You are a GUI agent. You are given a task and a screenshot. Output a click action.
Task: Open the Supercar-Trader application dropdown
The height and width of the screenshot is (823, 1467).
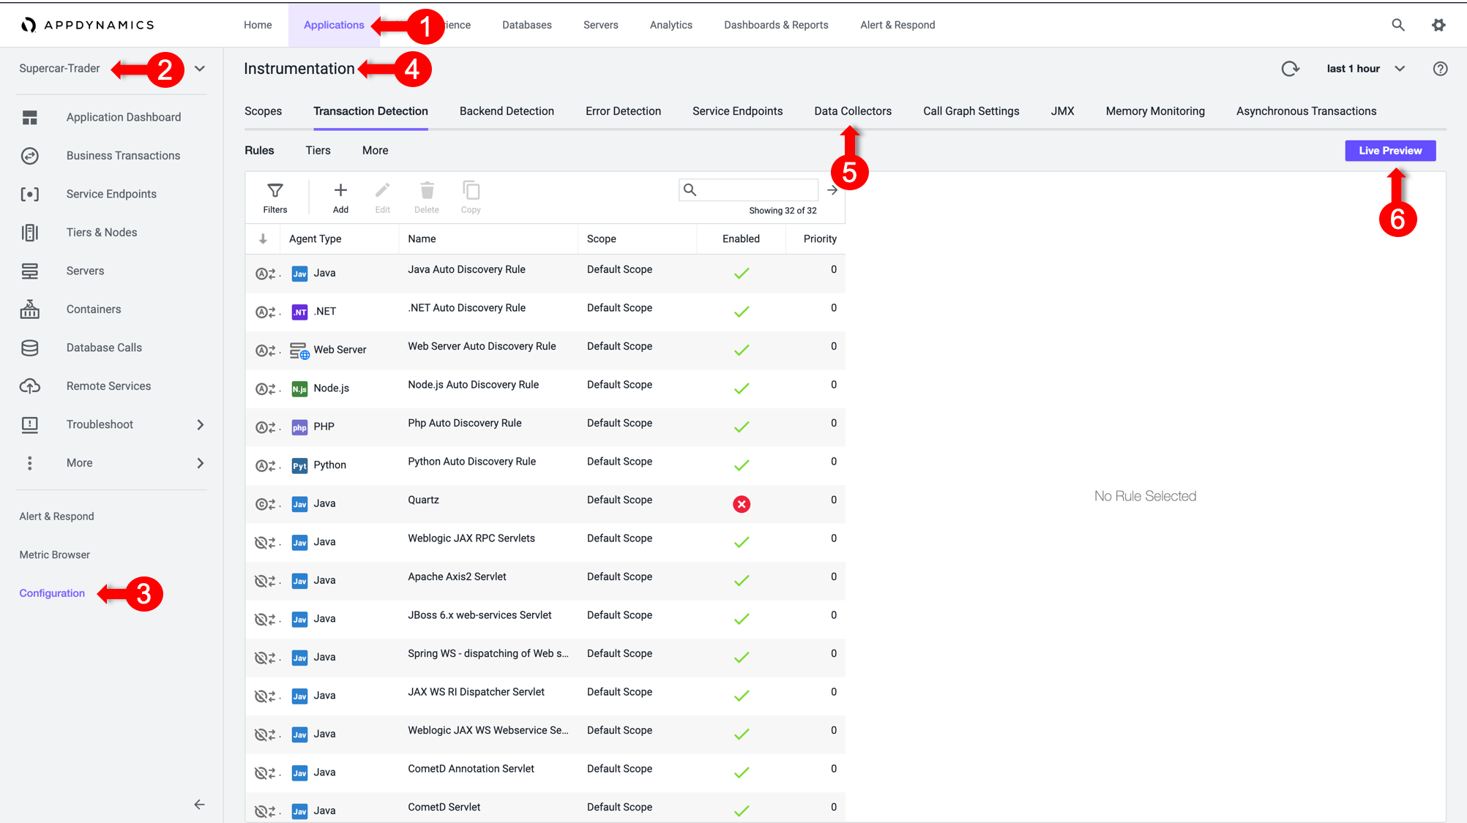point(200,69)
